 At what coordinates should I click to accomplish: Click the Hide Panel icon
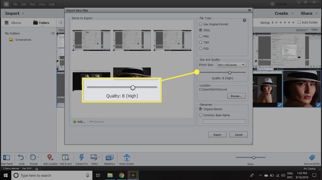6,157
